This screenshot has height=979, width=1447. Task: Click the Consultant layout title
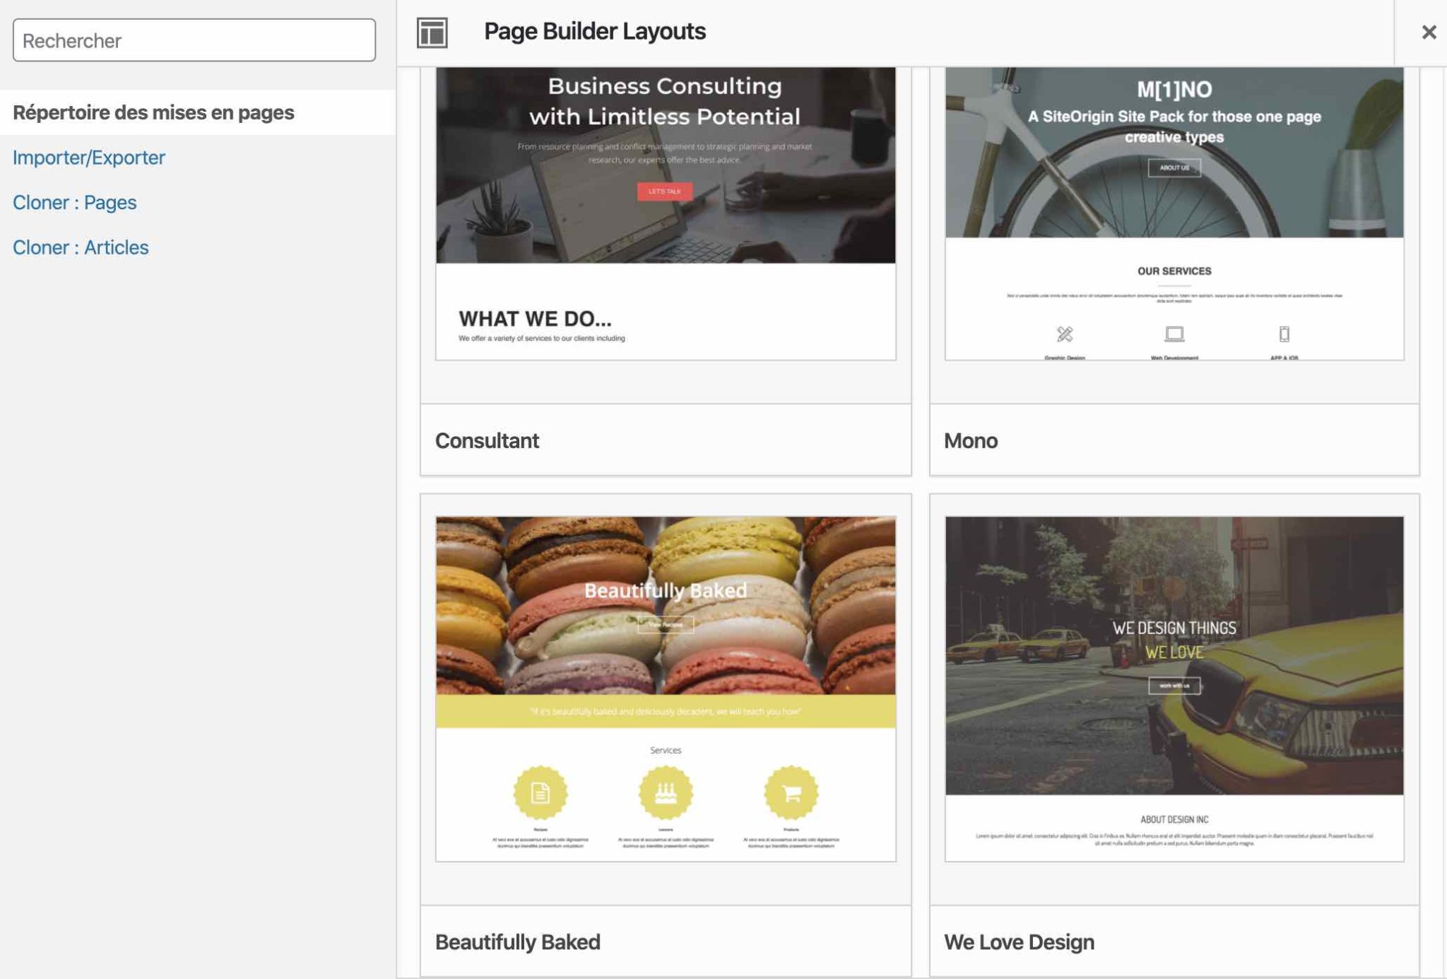click(x=487, y=440)
